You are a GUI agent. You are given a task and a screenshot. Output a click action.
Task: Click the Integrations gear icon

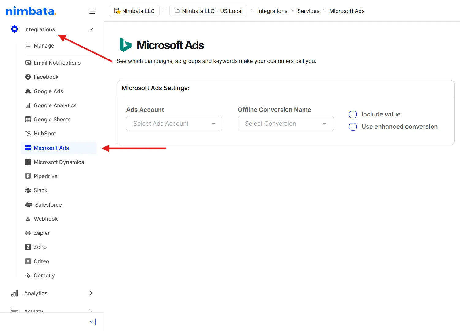pyautogui.click(x=14, y=29)
